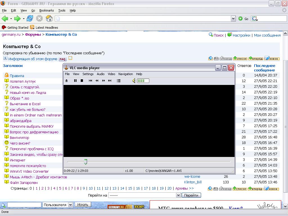Skip to the next playlist item in VLC

pyautogui.click(x=110, y=81)
